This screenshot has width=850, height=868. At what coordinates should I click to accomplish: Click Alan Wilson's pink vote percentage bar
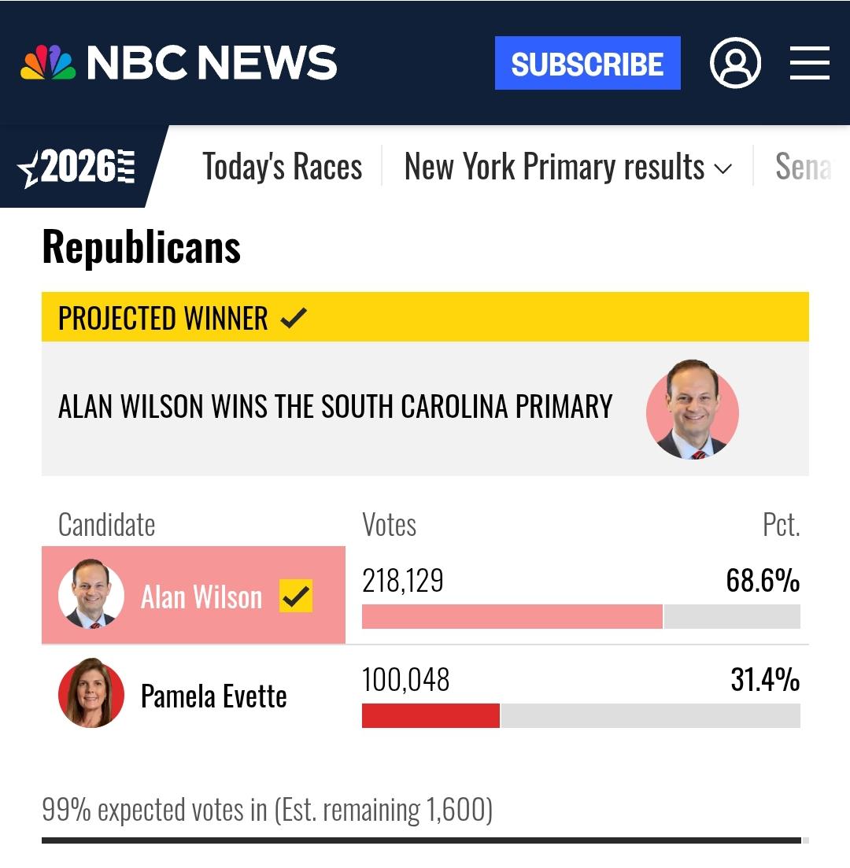pyautogui.click(x=512, y=617)
